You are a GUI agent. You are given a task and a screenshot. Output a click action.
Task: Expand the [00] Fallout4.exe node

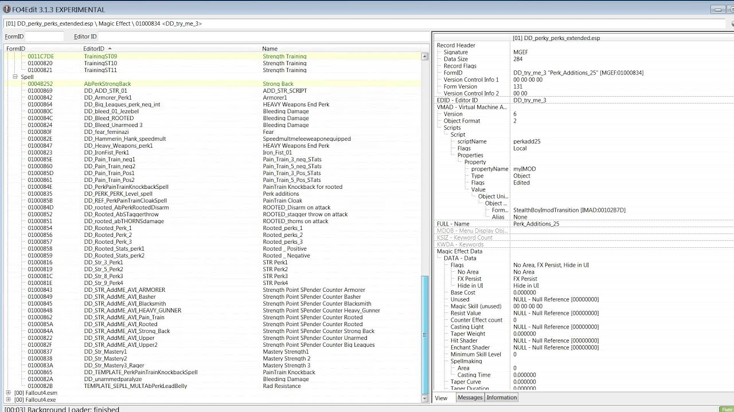(9, 400)
